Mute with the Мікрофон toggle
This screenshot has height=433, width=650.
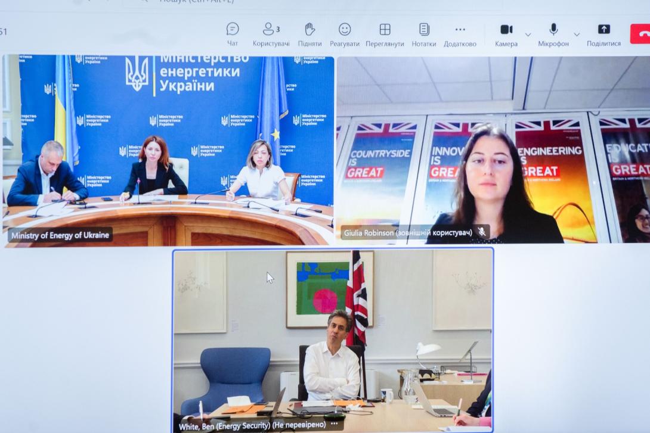(553, 29)
